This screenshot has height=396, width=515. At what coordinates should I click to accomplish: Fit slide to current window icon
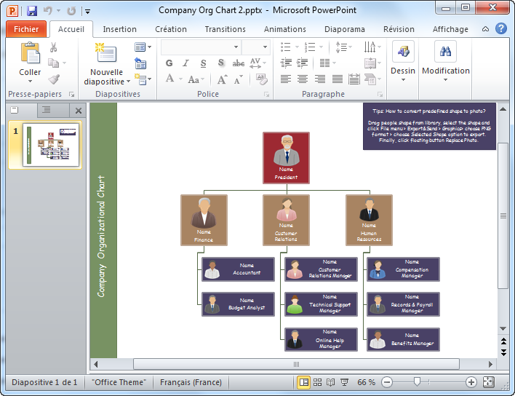click(489, 382)
